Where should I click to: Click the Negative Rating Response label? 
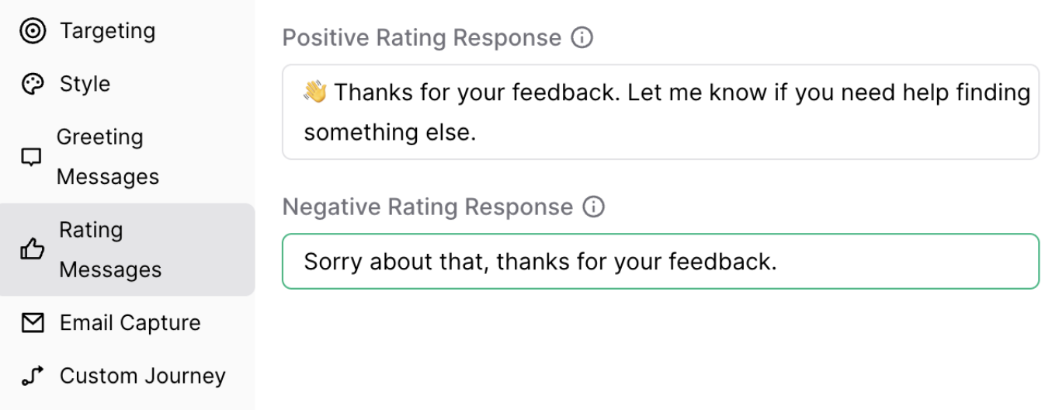427,207
